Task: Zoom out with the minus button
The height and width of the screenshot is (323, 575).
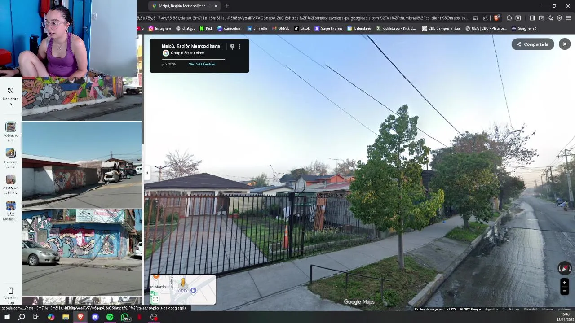Action: coord(565,291)
